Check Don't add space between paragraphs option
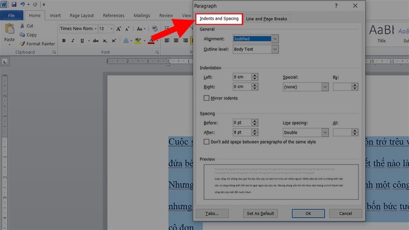This screenshot has width=409, height=230. (207, 142)
